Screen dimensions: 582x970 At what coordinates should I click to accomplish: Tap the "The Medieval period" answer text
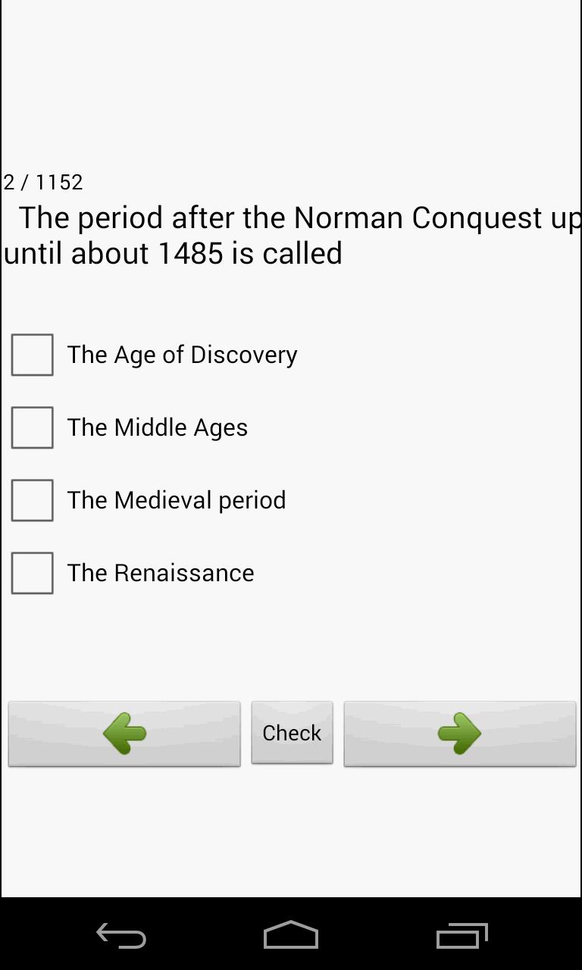[177, 500]
